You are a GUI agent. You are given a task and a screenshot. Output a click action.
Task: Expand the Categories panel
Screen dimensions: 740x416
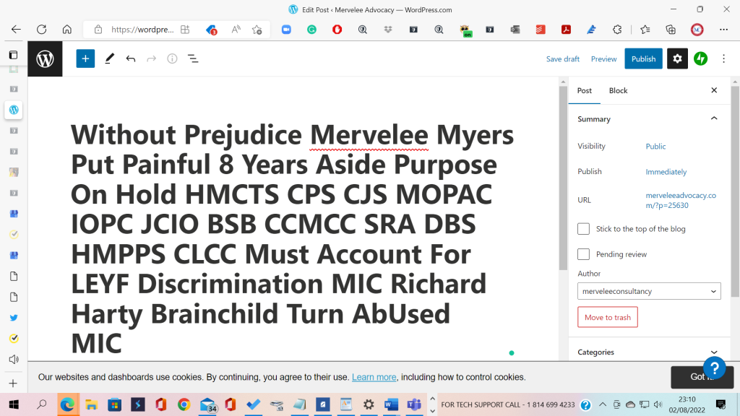[x=714, y=352]
